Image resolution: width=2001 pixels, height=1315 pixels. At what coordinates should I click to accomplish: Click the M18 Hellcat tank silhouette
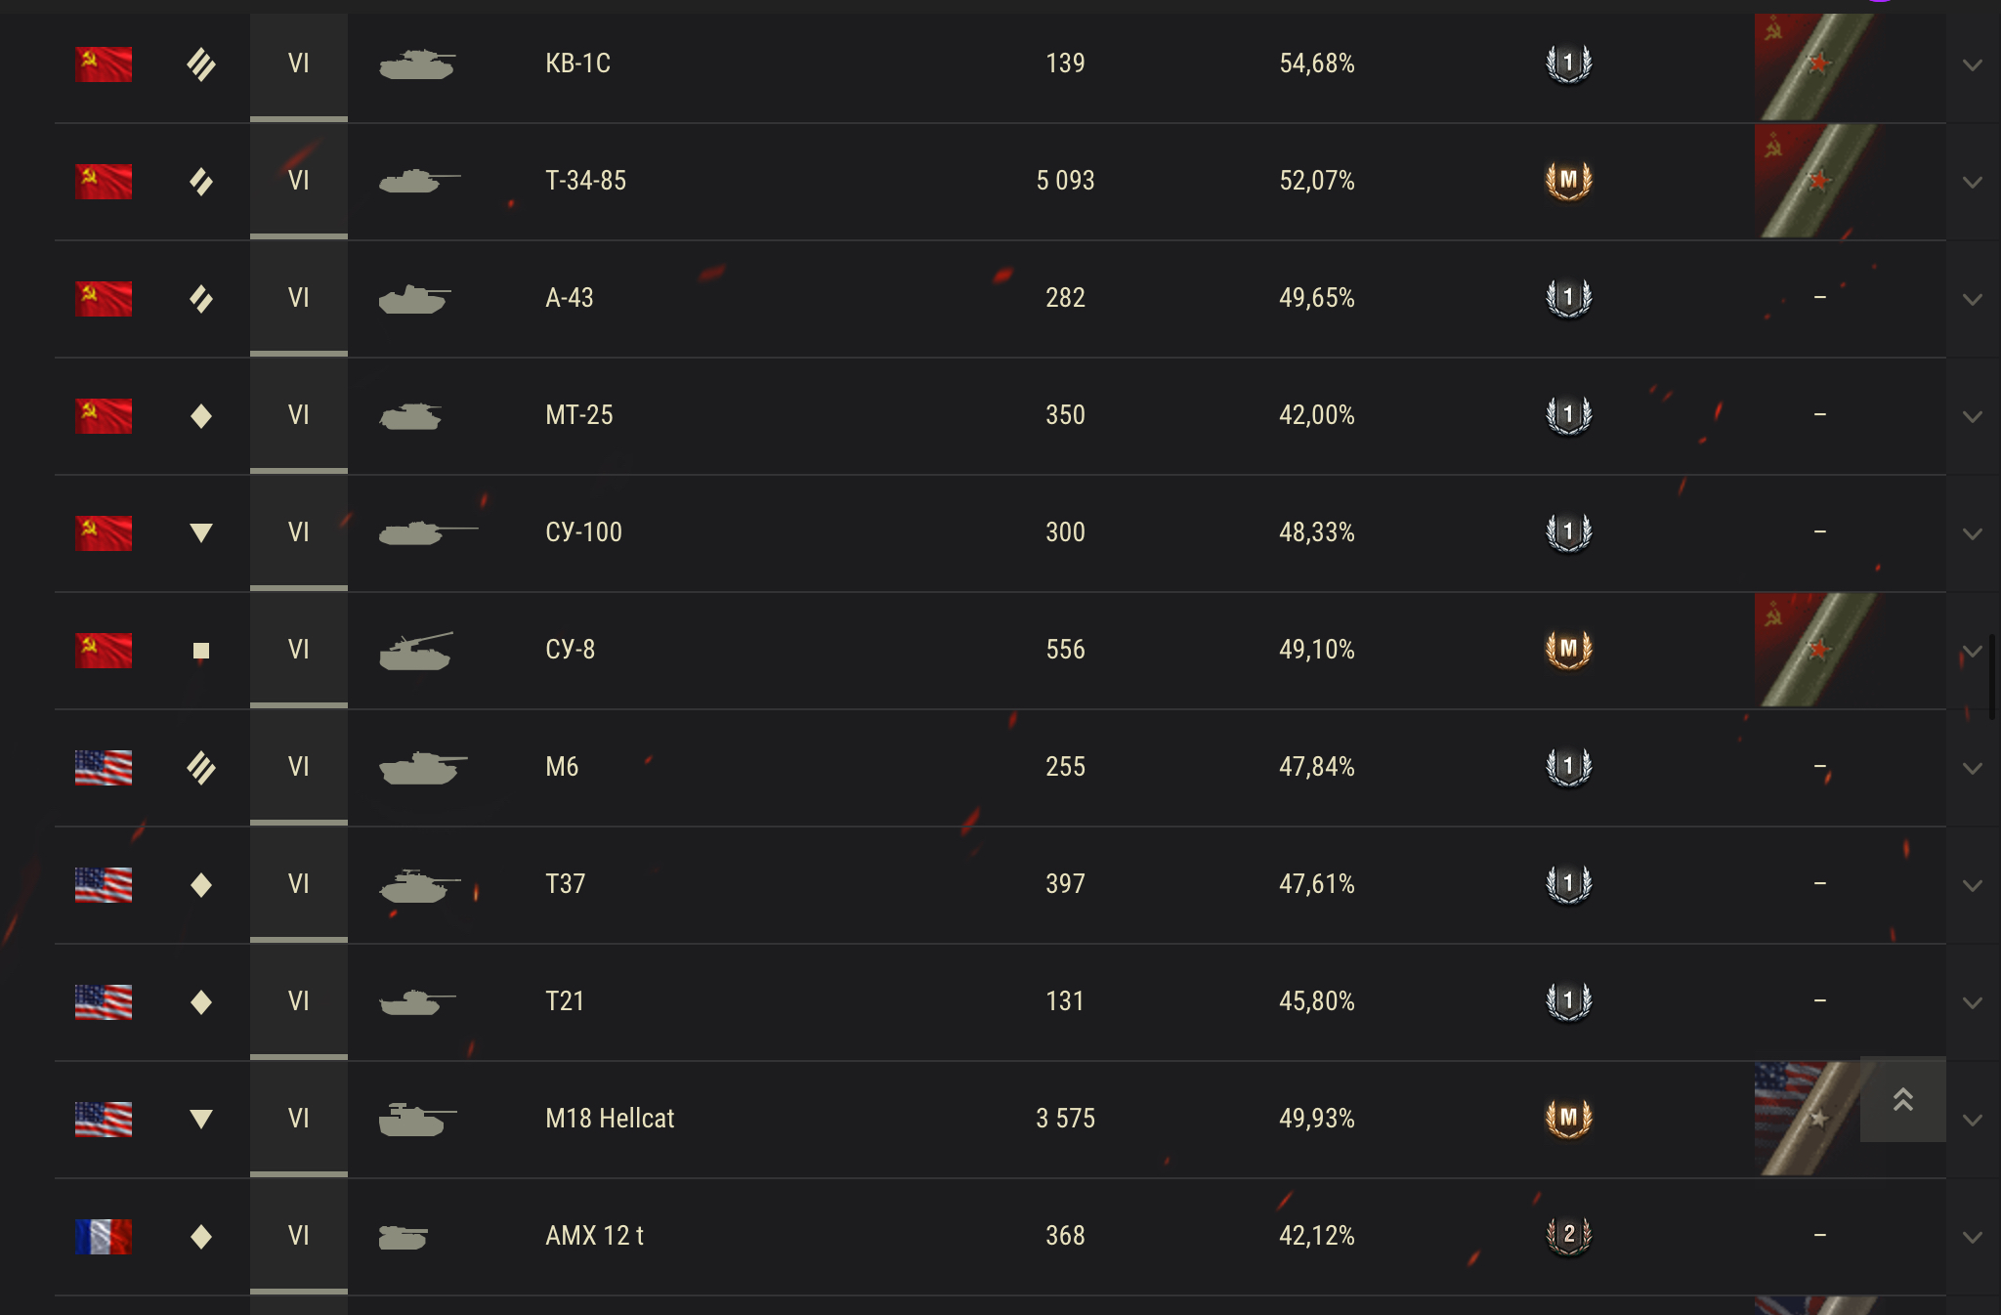point(417,1120)
